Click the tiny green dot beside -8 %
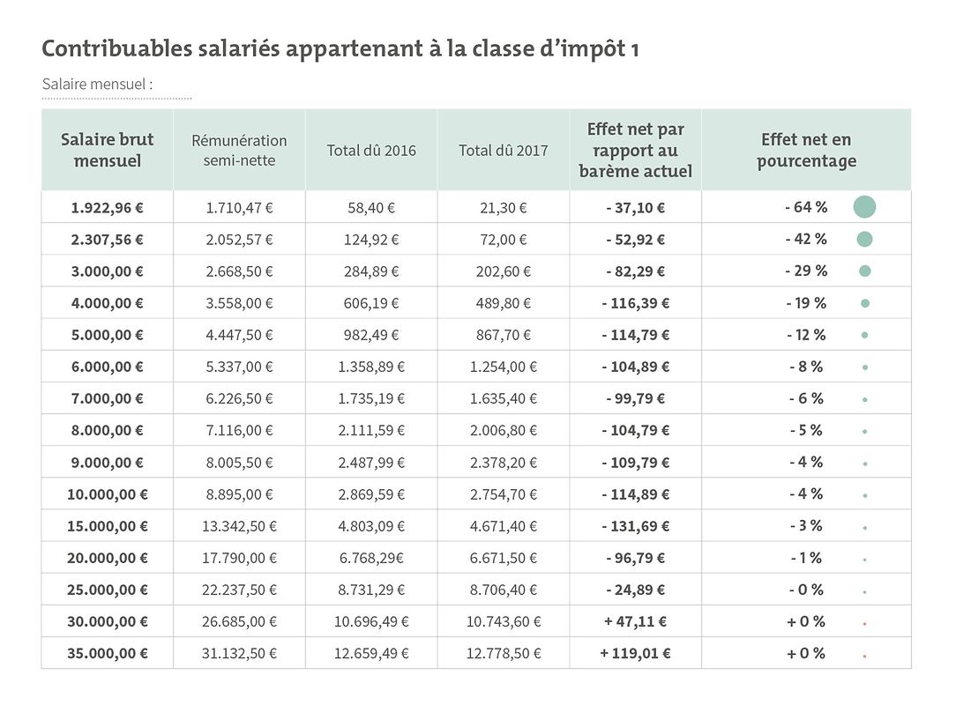 [x=864, y=367]
